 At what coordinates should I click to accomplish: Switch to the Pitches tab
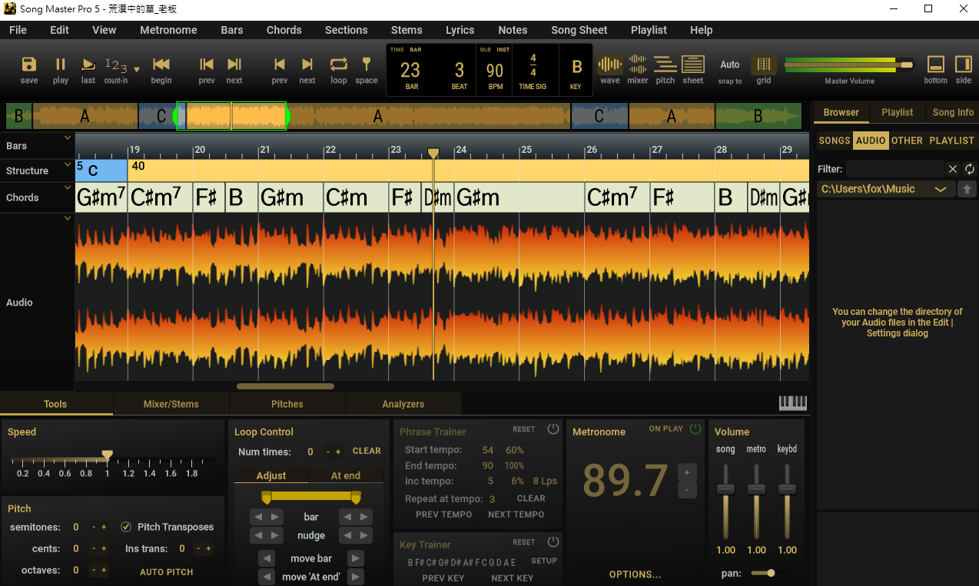287,404
